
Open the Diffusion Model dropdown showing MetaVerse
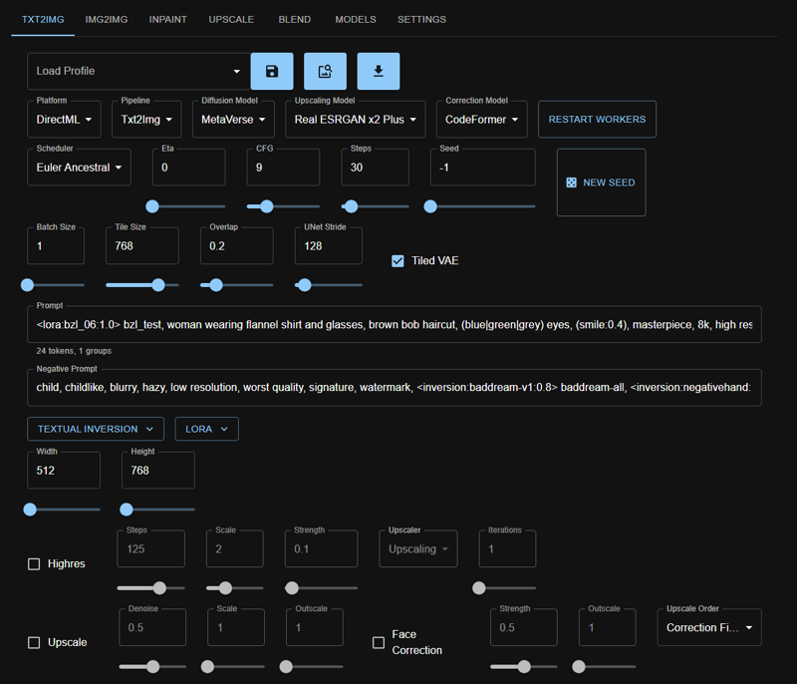click(233, 120)
